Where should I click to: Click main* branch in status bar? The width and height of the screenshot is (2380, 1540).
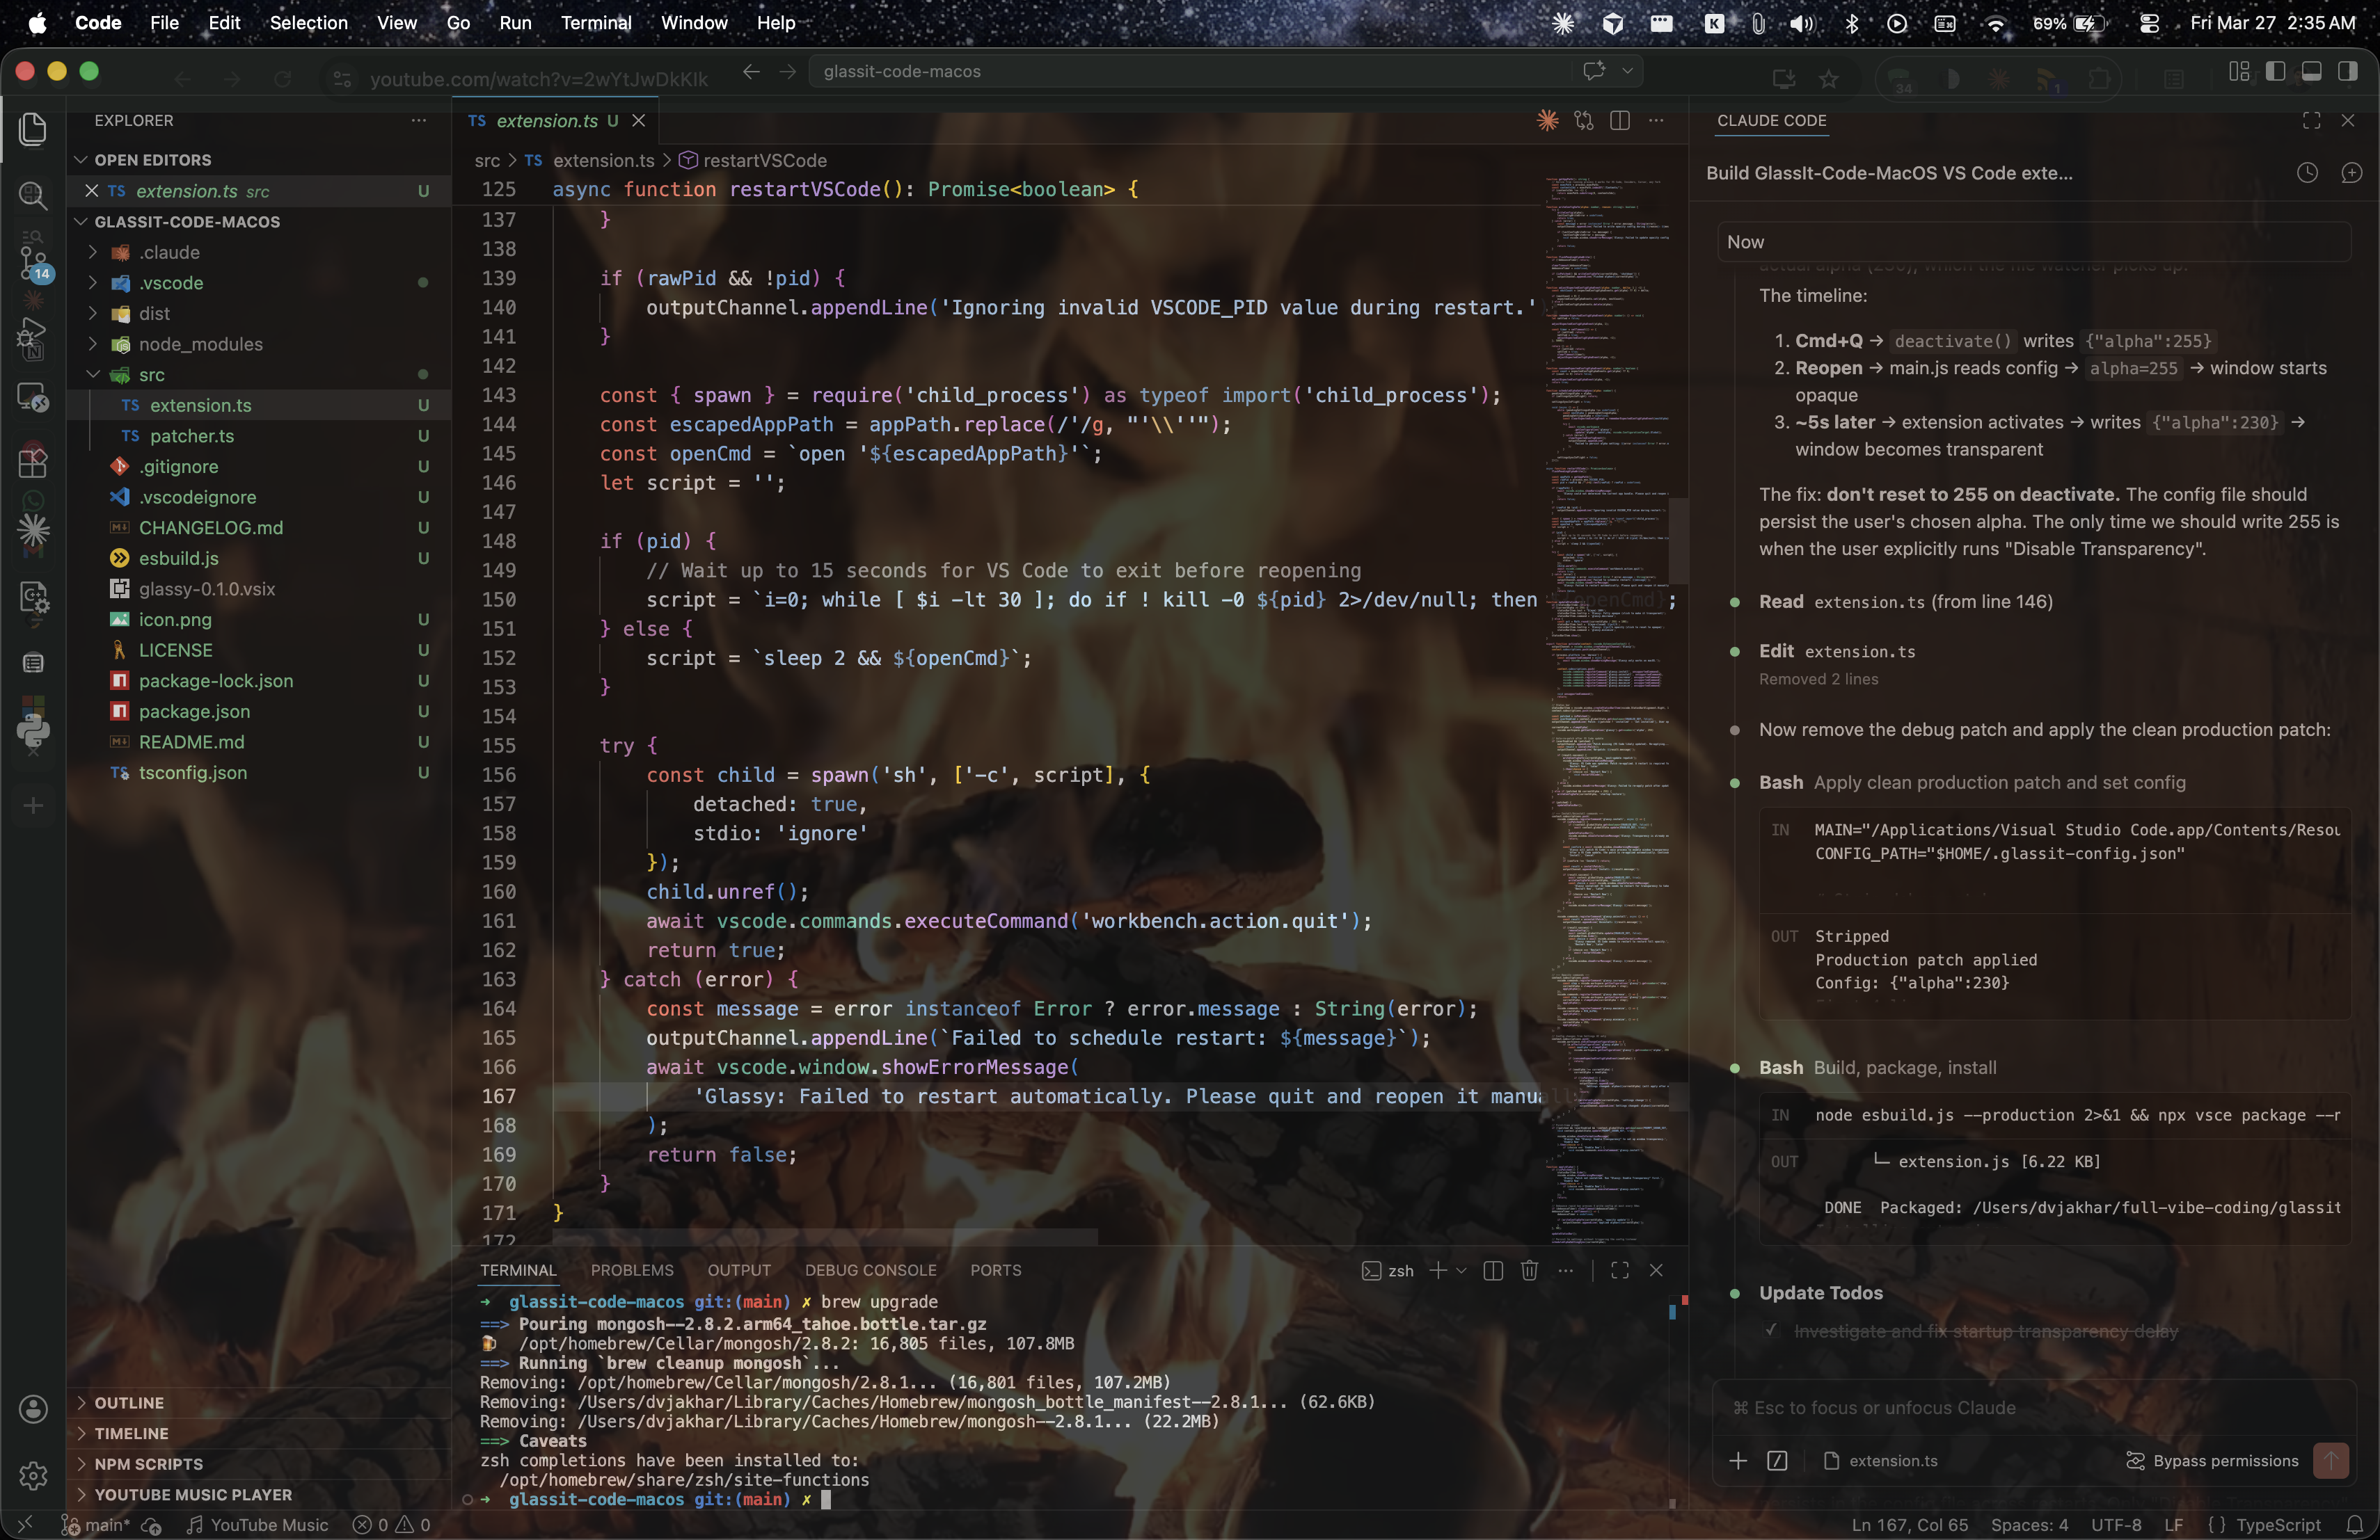tap(105, 1525)
